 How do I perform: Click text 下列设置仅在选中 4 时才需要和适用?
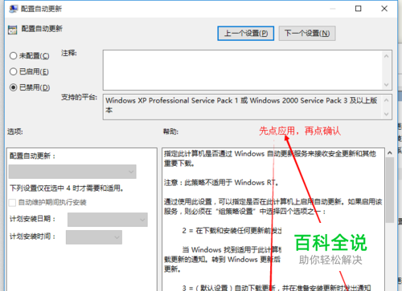click(67, 188)
